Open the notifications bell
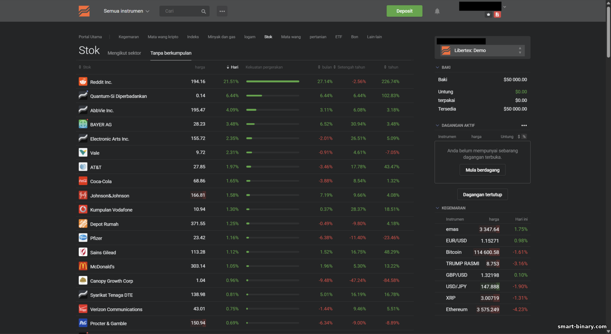The image size is (611, 334). (x=437, y=11)
